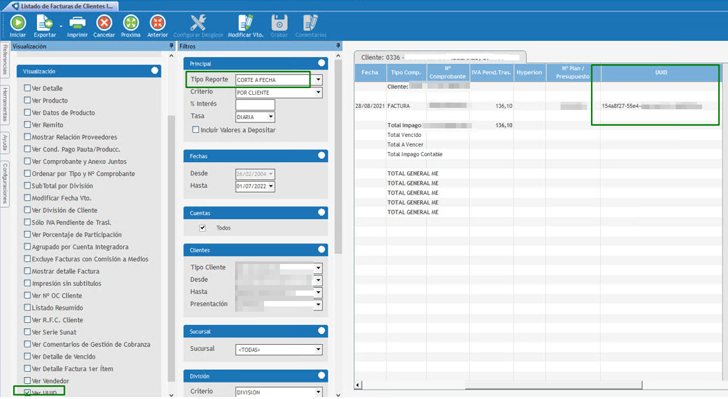Enable Ver Detalle checkbox
The height and width of the screenshot is (399, 728).
27,88
